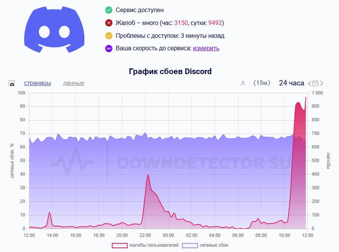Click the green service available checkmark icon
This screenshot has width=339, height=252.
109,10
